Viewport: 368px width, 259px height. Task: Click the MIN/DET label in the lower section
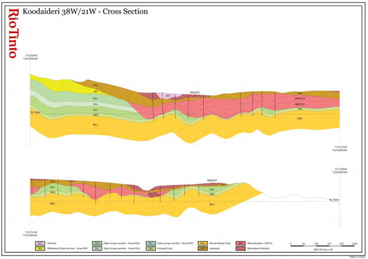click(212, 180)
